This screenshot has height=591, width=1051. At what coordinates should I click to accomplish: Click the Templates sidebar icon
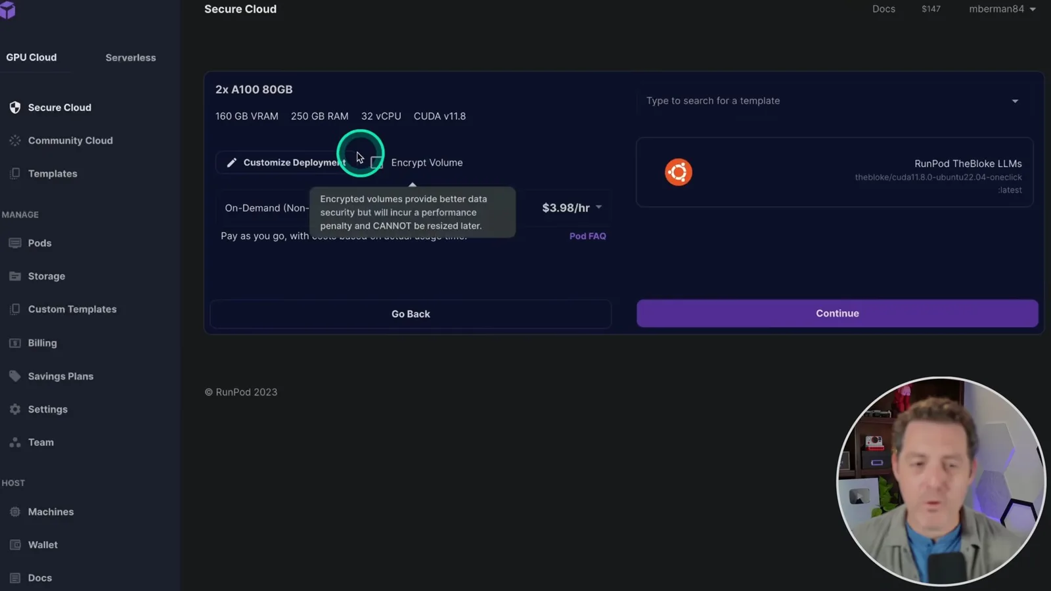tap(14, 173)
